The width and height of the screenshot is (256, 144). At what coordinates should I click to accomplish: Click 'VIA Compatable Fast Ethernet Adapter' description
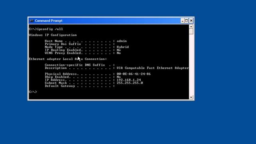point(153,68)
